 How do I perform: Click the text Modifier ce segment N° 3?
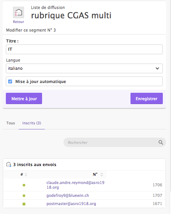point(31,30)
